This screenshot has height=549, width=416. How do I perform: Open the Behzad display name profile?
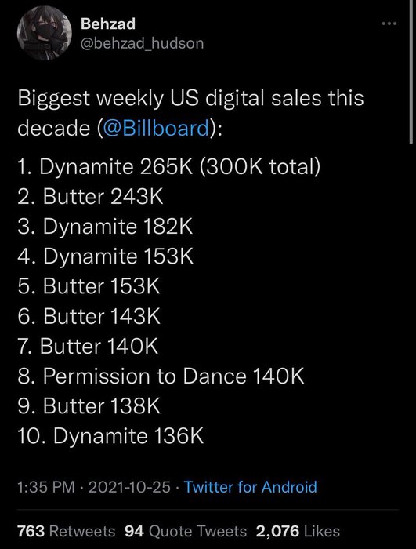point(108,24)
